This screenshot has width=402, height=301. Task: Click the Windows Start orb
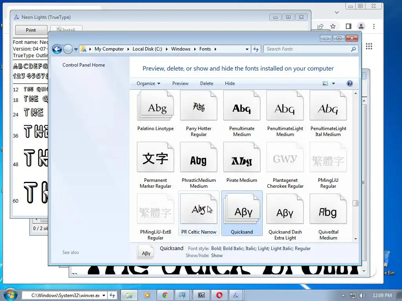pyautogui.click(x=10, y=295)
